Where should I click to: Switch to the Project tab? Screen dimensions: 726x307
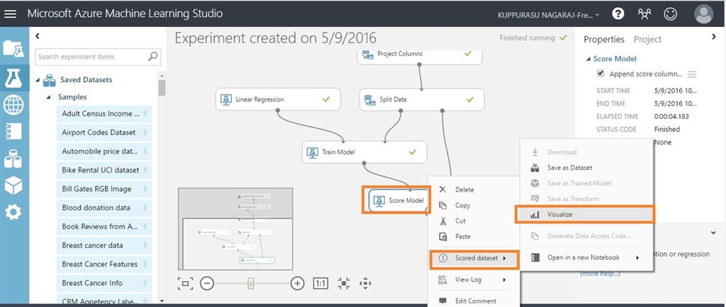coord(647,39)
